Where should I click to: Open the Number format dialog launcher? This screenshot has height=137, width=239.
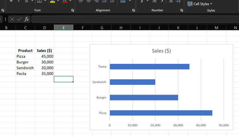pyautogui.click(x=182, y=10)
